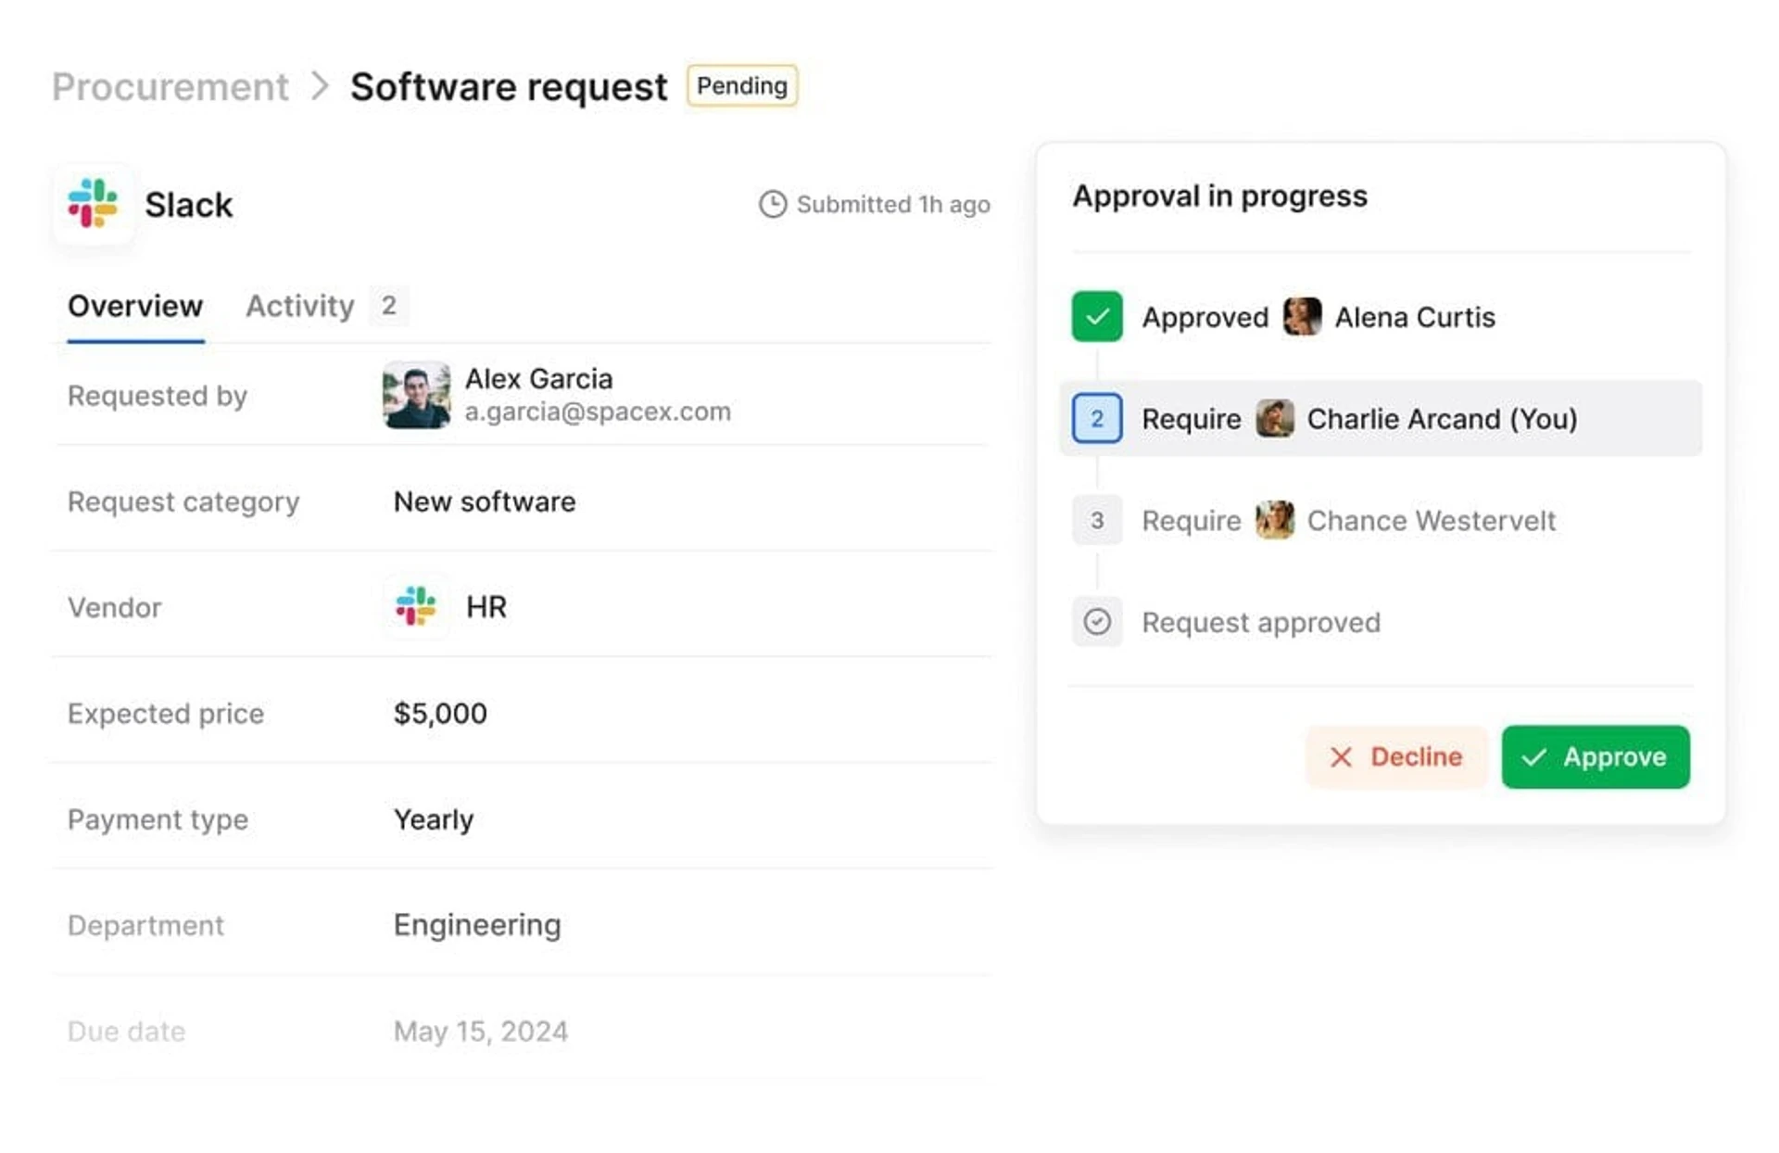Click the breadcrumb chevron after Procurement
The width and height of the screenshot is (1779, 1153).
(320, 86)
